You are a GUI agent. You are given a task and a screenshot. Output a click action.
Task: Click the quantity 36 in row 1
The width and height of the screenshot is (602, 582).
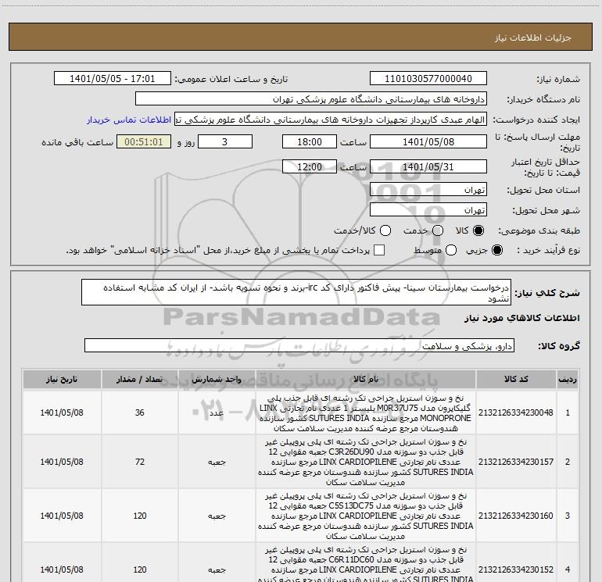(x=140, y=412)
